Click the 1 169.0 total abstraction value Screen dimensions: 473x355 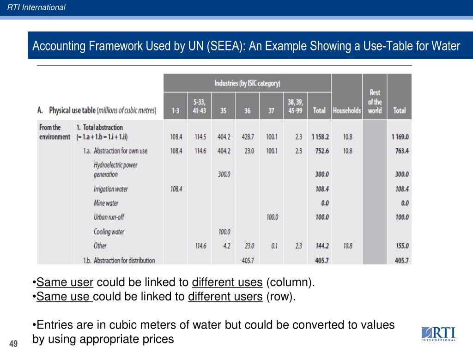[400, 137]
